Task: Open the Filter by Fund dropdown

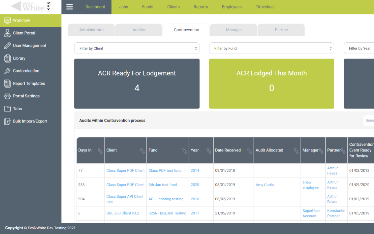Action: click(x=272, y=48)
